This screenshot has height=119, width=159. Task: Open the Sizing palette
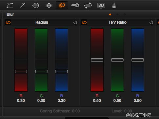(88, 5)
